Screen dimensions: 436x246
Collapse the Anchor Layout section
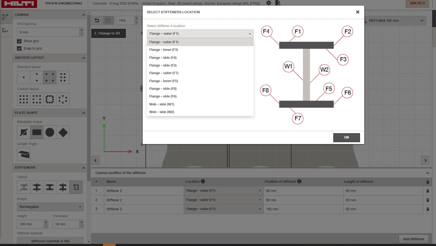pos(84,58)
